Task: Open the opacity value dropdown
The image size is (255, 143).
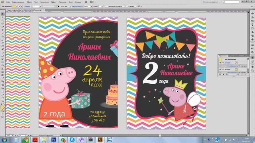Action: pos(92,6)
